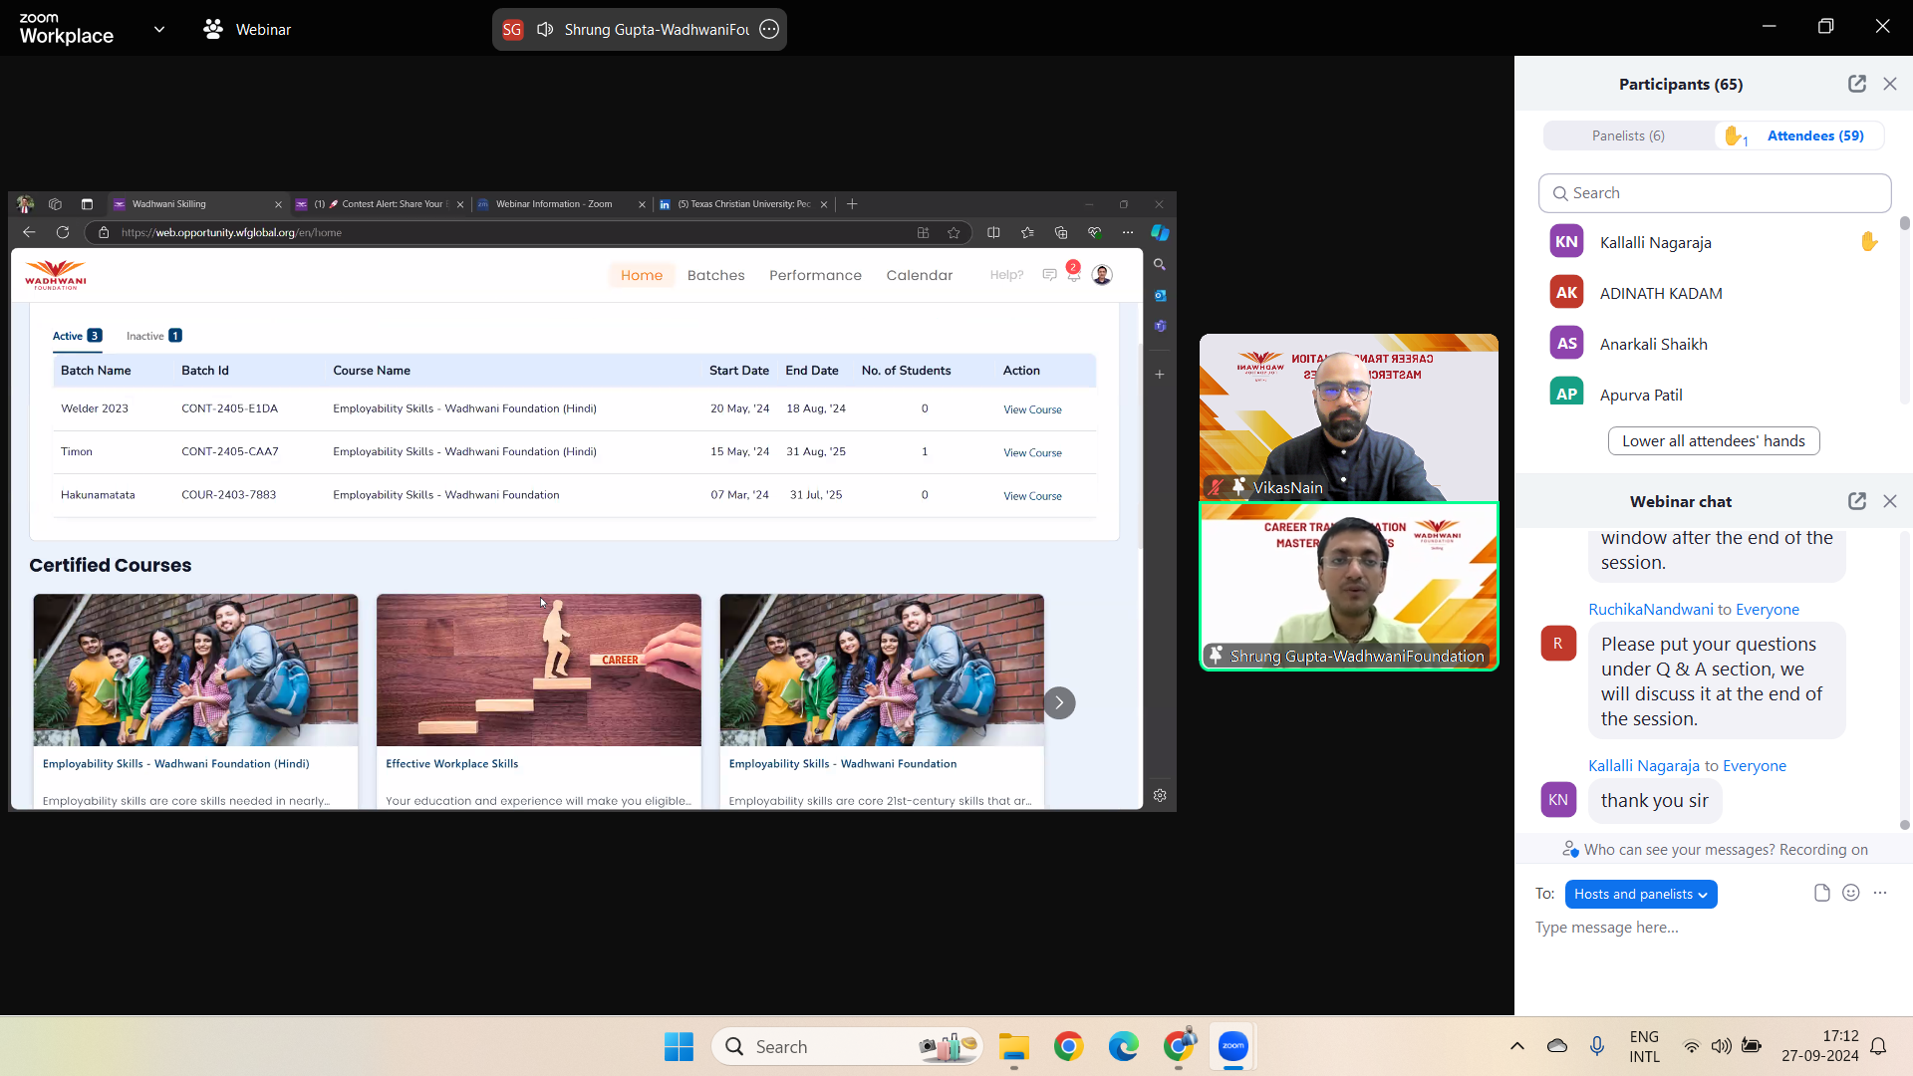This screenshot has width=1913, height=1076.
Task: Open speaker options ellipsis in top bar
Action: click(x=769, y=29)
